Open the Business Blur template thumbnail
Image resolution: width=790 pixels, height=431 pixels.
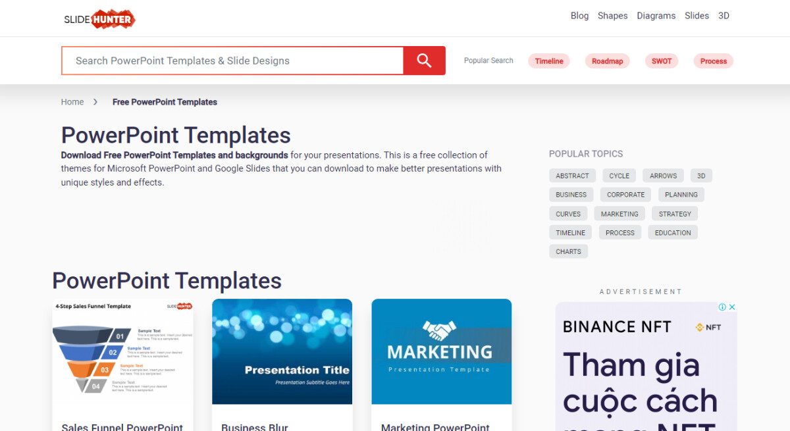(x=282, y=351)
